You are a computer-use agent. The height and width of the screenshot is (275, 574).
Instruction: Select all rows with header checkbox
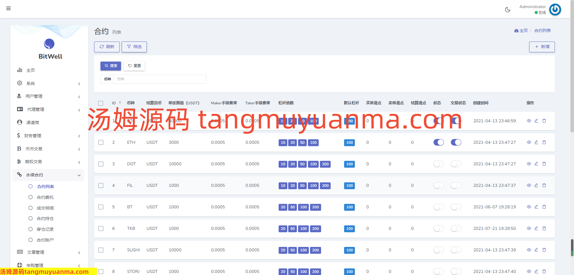[101, 103]
